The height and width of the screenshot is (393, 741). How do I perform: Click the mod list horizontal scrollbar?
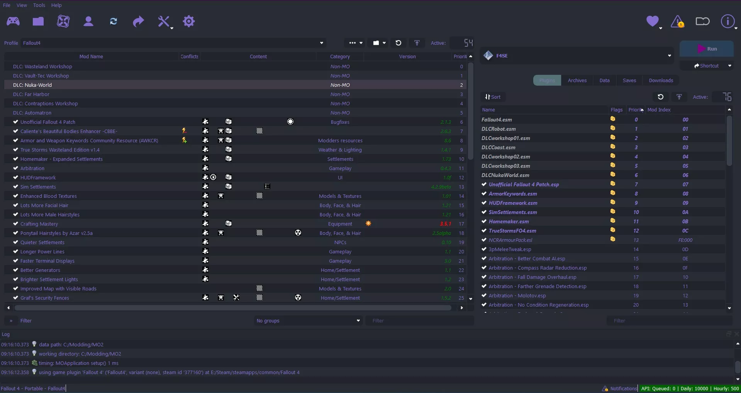pyautogui.click(x=233, y=308)
